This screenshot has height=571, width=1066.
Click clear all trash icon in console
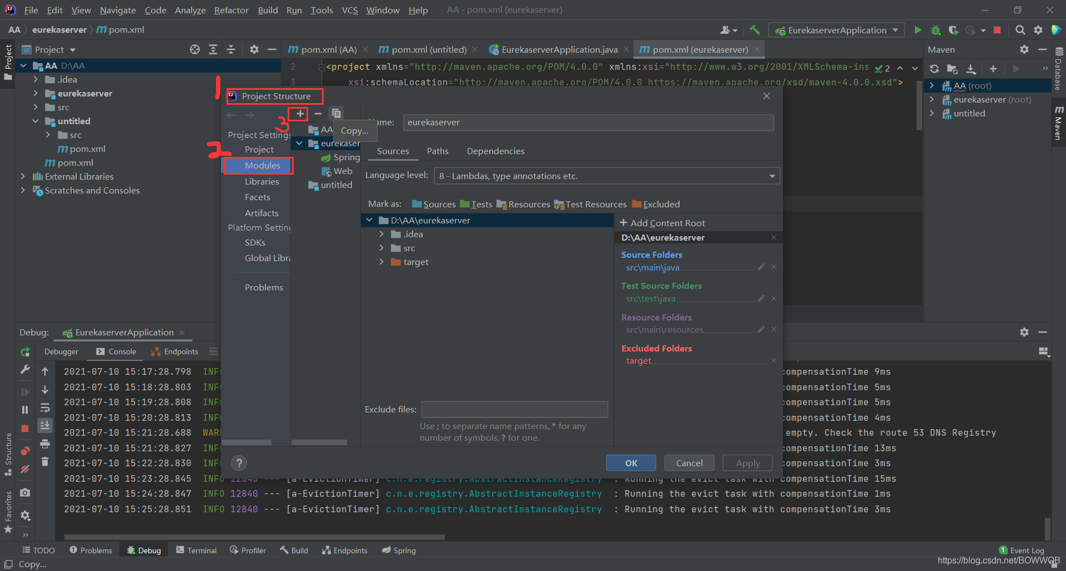click(45, 461)
